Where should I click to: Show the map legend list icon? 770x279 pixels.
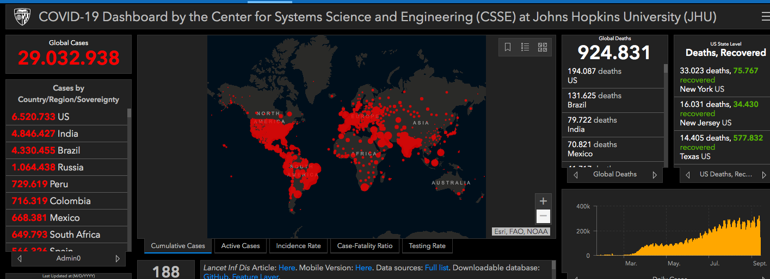(525, 47)
